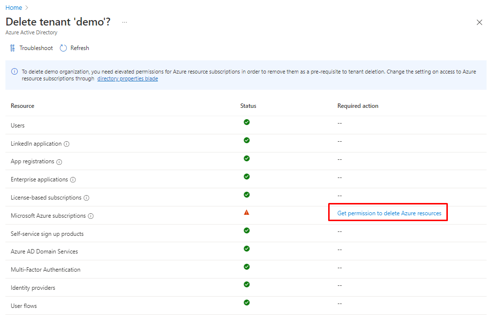This screenshot has height=329, width=492.
Task: Close the Delete tenant blade
Action: (x=479, y=23)
